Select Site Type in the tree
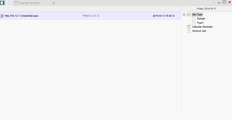 point(197,15)
